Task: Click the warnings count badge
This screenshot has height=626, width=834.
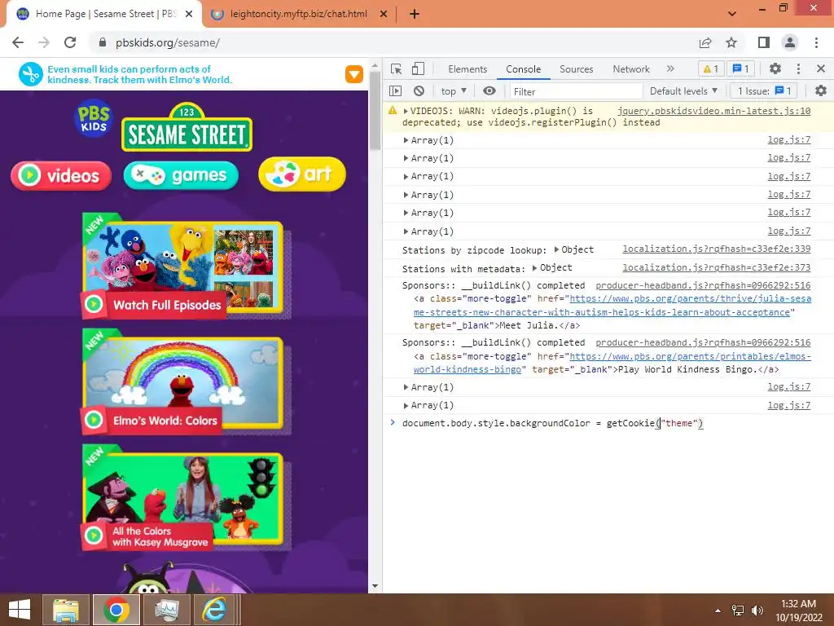Action: tap(710, 68)
